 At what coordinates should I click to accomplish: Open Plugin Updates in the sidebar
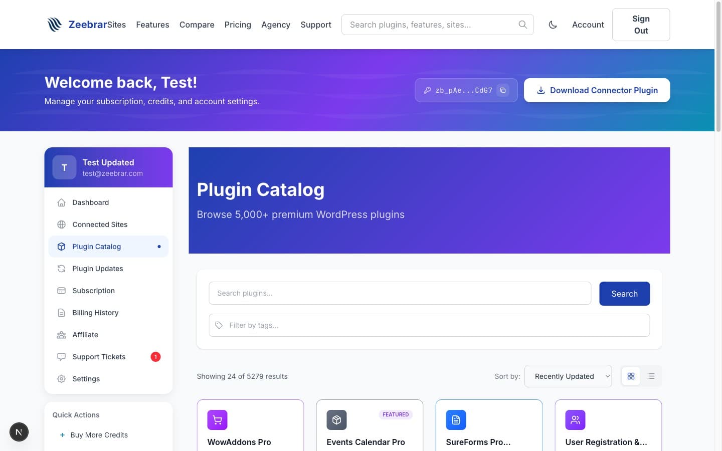(108, 269)
